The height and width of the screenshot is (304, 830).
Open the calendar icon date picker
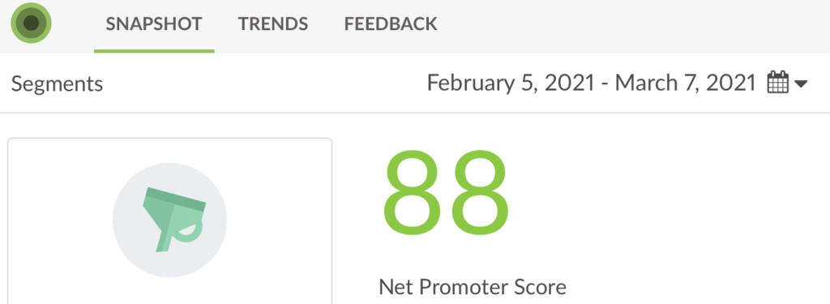[x=778, y=83]
